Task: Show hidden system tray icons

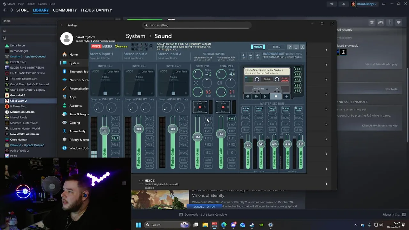Action: (x=356, y=225)
